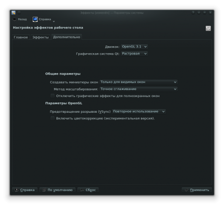The width and height of the screenshot is (224, 205).
Task: Click the Назад back arrow icon
Action: [14, 19]
